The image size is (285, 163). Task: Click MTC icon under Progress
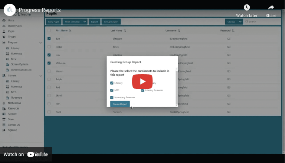pos(7,59)
